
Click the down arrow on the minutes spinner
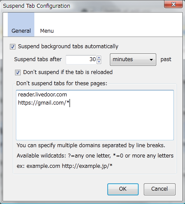(99, 62)
